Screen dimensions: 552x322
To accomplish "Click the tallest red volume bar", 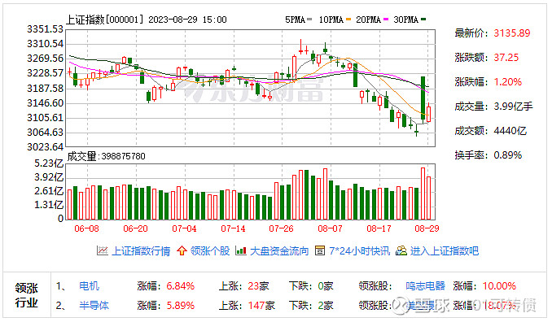I will (423, 194).
